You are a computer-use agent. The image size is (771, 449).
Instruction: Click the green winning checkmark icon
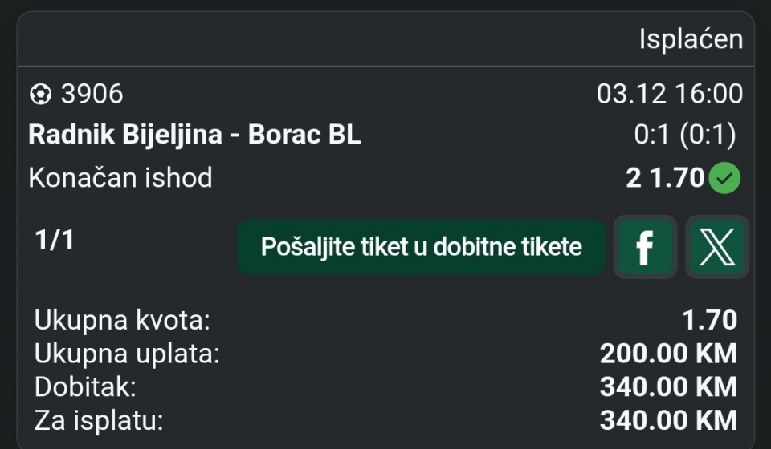pyautogui.click(x=725, y=178)
